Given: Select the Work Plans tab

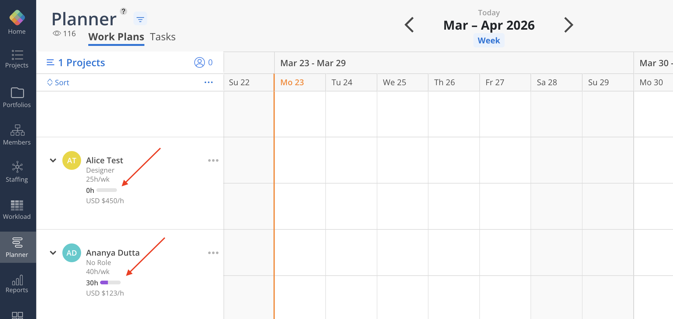Looking at the screenshot, I should (116, 37).
